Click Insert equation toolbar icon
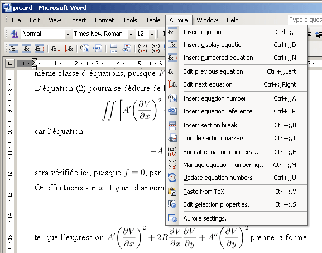This screenshot has height=253, width=322. [14, 49]
